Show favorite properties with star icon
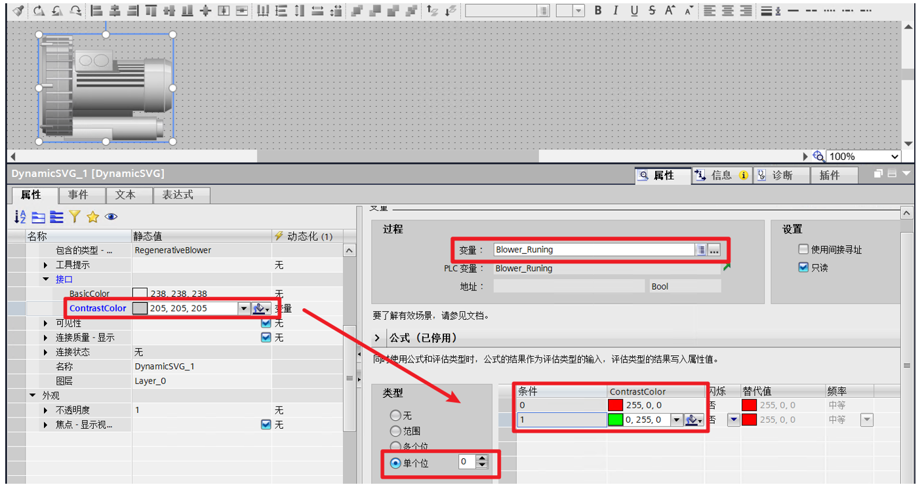 92,217
